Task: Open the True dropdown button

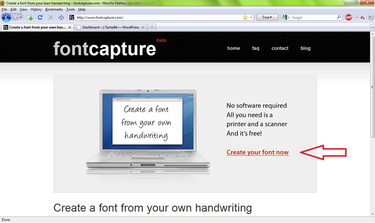Action: (x=267, y=17)
